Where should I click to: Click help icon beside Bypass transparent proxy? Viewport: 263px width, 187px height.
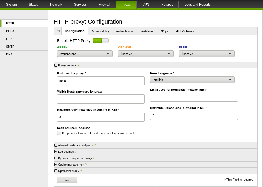pos(94,158)
